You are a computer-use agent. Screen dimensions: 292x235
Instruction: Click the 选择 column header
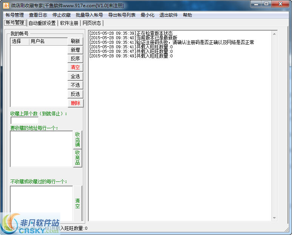click(20, 41)
